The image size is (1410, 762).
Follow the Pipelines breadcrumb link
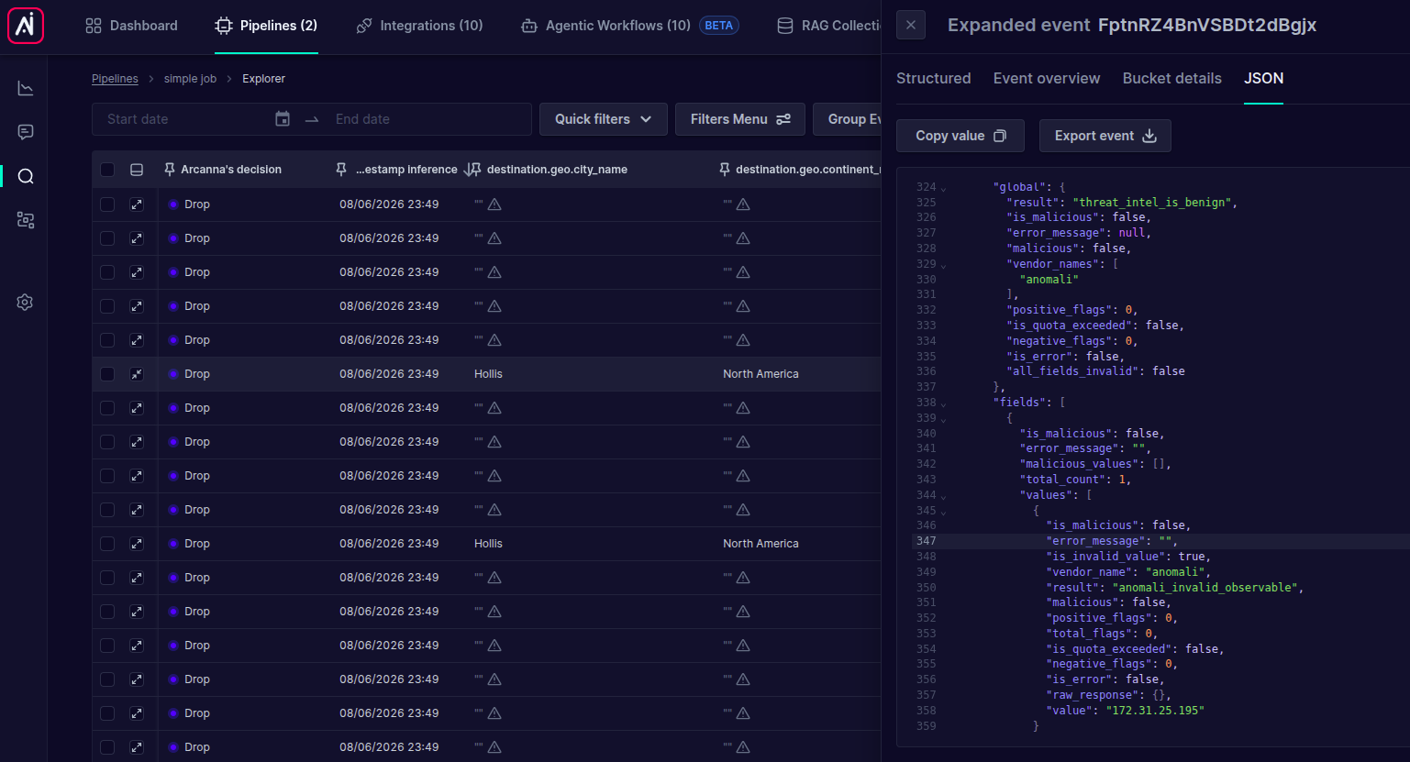tap(115, 79)
